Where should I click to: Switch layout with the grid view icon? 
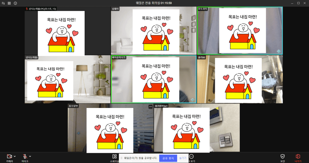point(9,3)
